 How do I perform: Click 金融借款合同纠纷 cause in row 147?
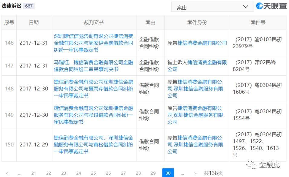click(149, 66)
